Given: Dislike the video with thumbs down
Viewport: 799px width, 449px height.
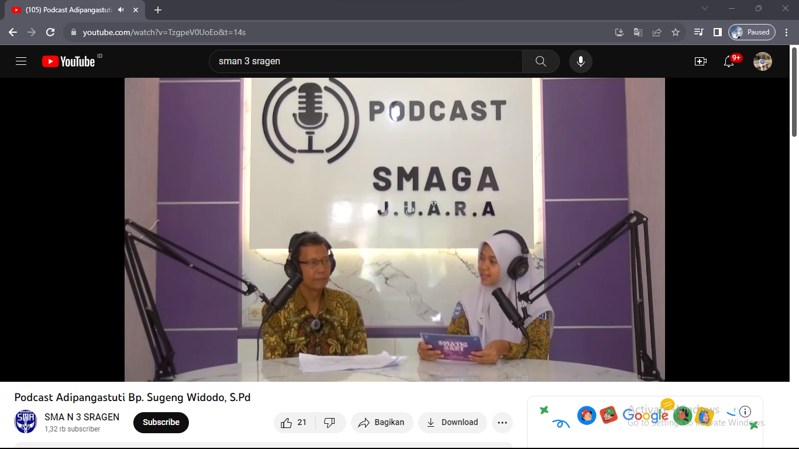Looking at the screenshot, I should [x=329, y=423].
